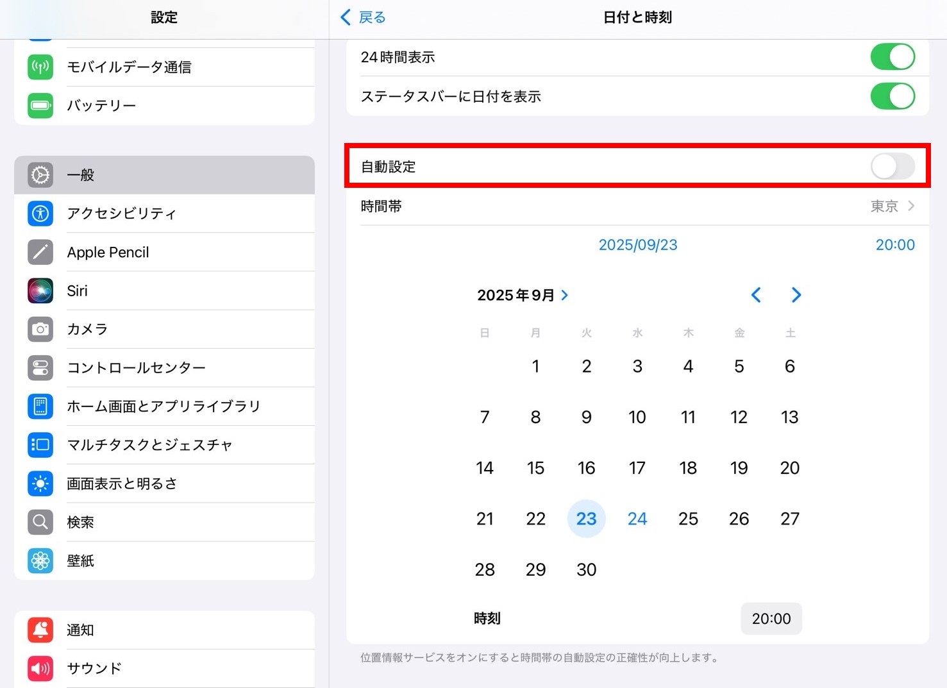Tap the 20:00 time field beside 時刻
The height and width of the screenshot is (688, 947).
click(771, 619)
